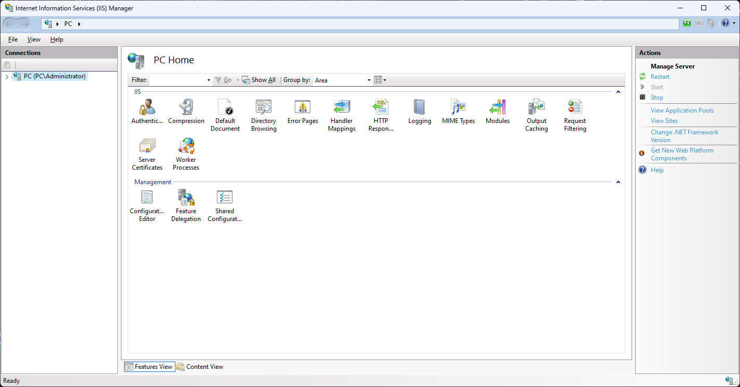
Task: Open the Authentication feature icon
Action: (147, 112)
